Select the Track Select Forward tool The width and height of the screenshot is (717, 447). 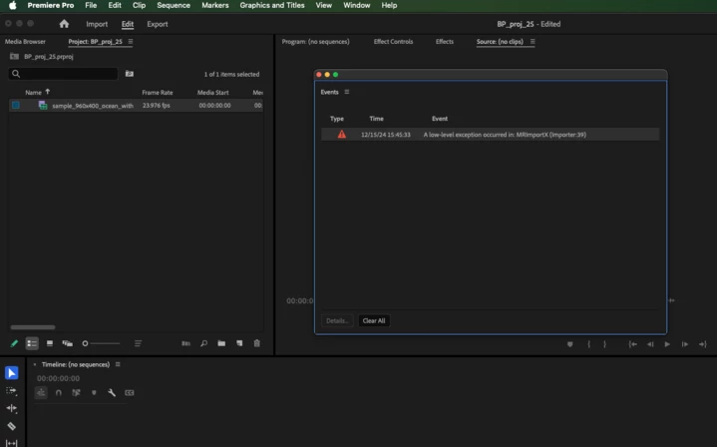(11, 391)
